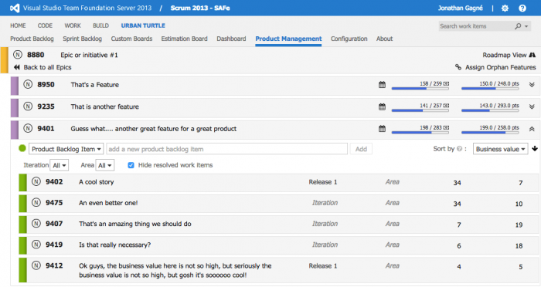Toggle Hide resolved work items checkbox
This screenshot has height=287, width=541.
[x=131, y=165]
